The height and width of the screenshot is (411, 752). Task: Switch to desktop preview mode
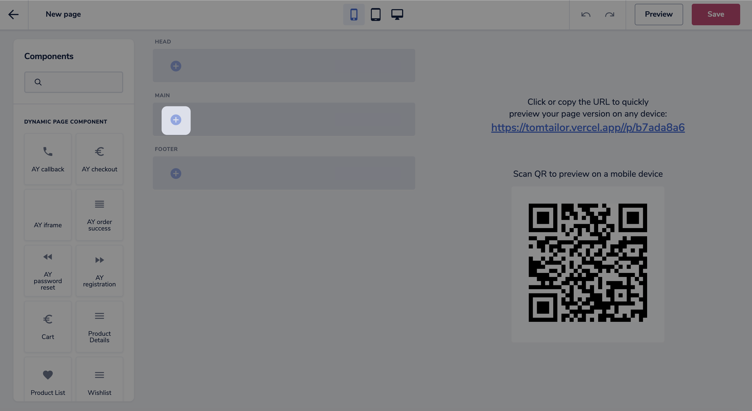click(x=397, y=14)
